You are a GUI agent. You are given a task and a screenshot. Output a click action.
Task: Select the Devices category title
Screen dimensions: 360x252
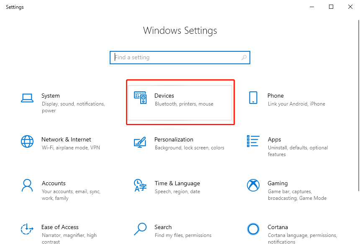[x=164, y=96]
